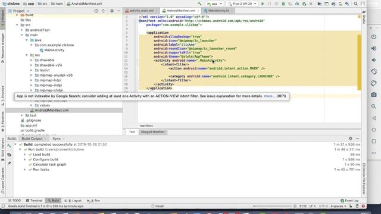Switch to the MainActivity.kt editor tab
This screenshot has height=214, width=381.
(218, 11)
